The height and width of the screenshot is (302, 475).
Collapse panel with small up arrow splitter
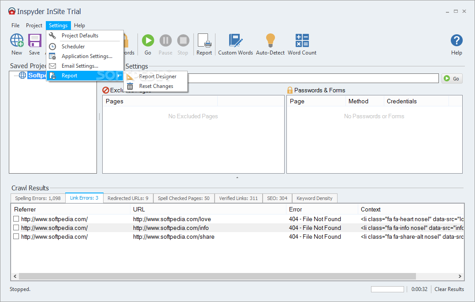237,178
